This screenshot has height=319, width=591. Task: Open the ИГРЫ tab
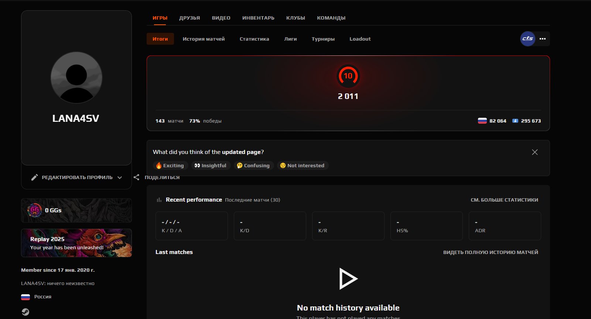(160, 18)
